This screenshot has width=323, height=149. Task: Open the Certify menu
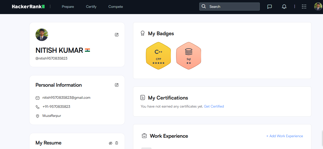pyautogui.click(x=91, y=7)
